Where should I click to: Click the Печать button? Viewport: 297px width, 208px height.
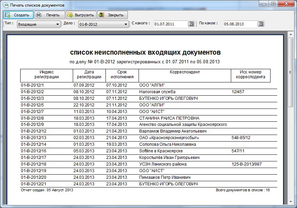point(50,15)
